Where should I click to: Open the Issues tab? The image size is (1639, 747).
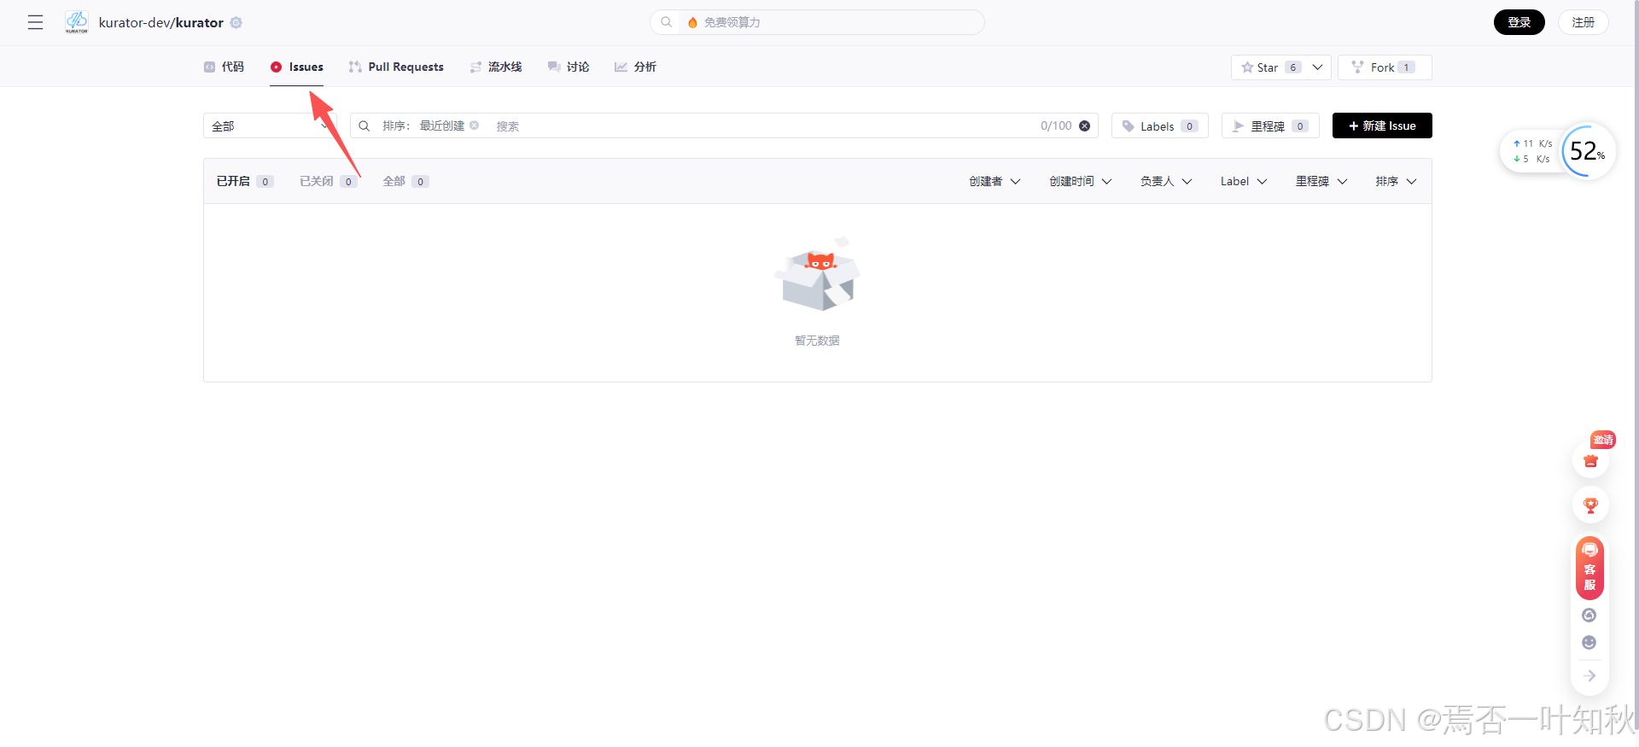coord(297,67)
